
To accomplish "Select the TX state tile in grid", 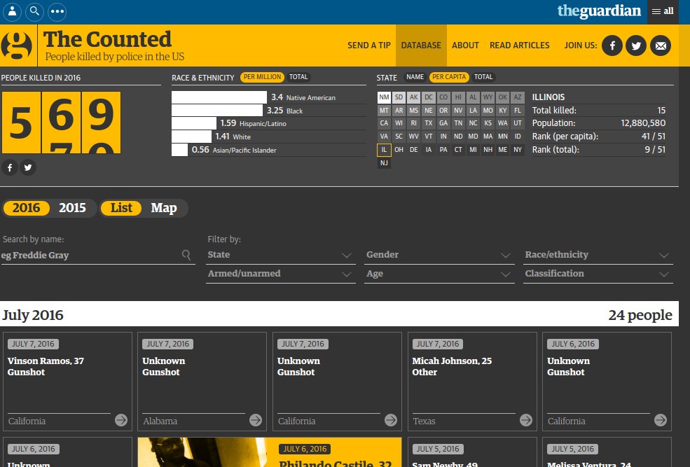I will pyautogui.click(x=429, y=123).
